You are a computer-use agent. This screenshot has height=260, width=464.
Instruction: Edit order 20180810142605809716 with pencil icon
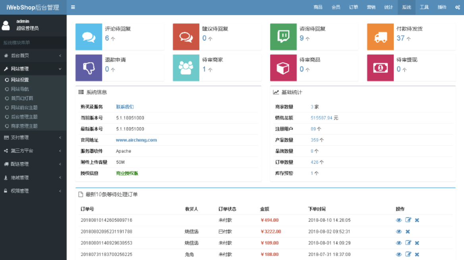pyautogui.click(x=408, y=220)
